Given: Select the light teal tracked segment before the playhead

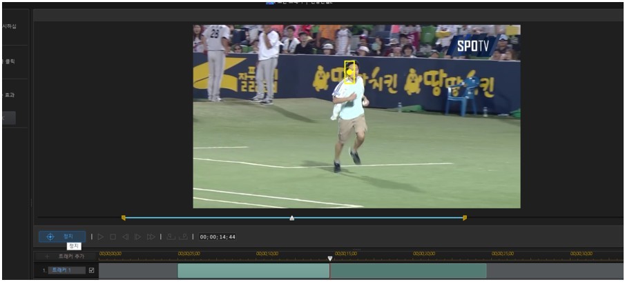Looking at the screenshot, I should [253, 271].
